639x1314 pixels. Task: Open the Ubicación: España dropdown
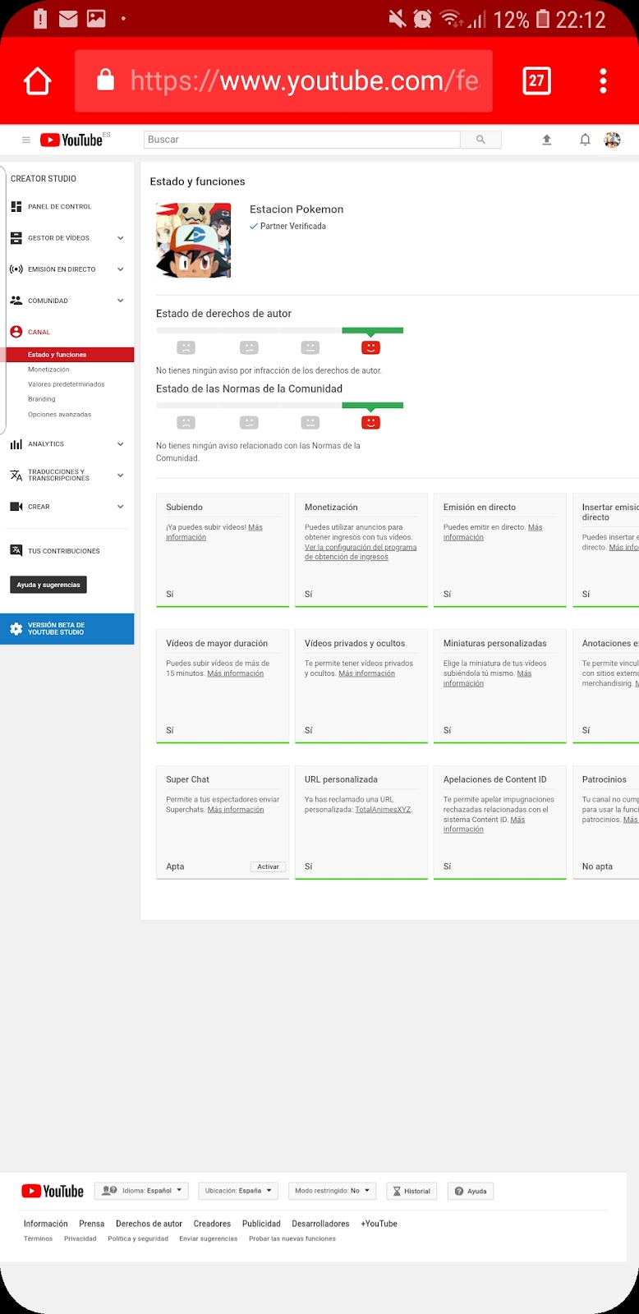237,1191
